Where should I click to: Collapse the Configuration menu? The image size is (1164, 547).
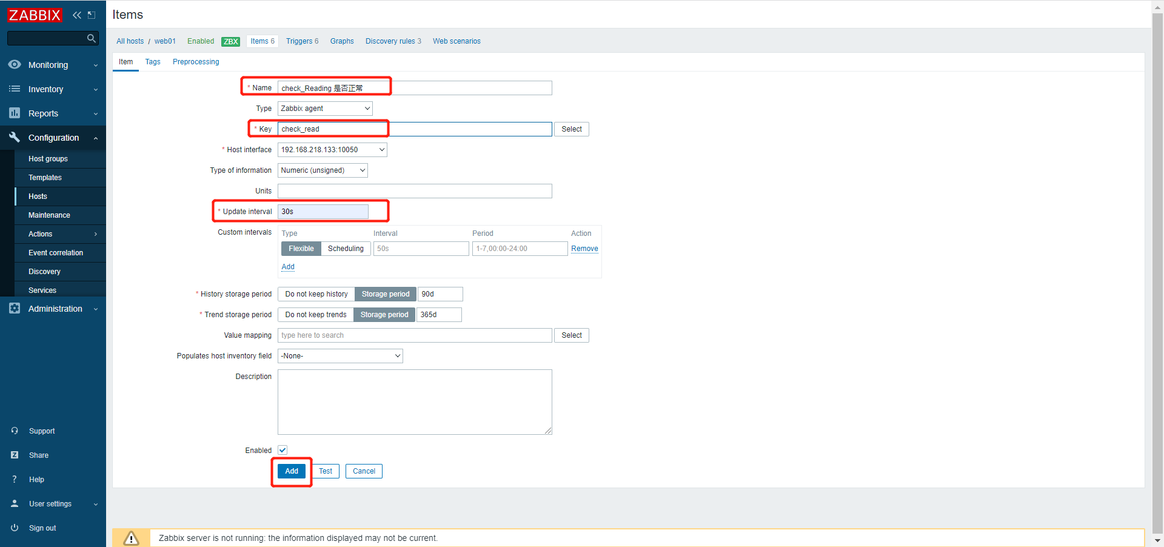(x=96, y=138)
